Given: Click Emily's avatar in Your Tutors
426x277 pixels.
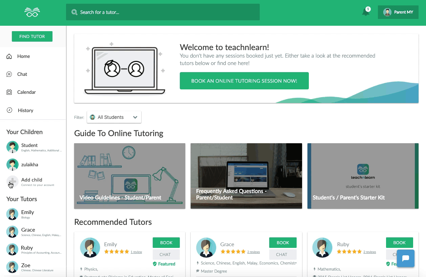Looking at the screenshot, I should tap(13, 214).
